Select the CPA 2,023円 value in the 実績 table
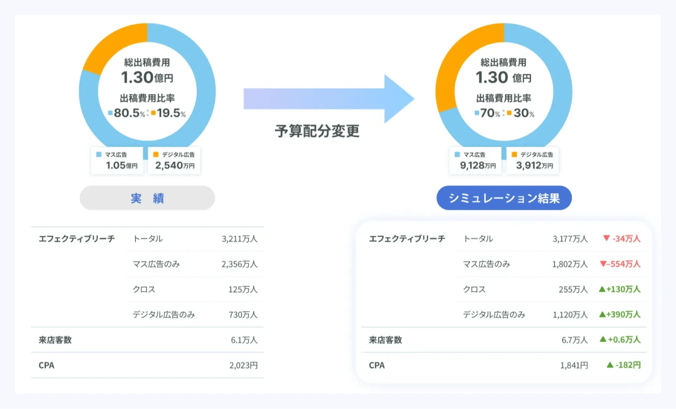The image size is (676, 409). [243, 365]
